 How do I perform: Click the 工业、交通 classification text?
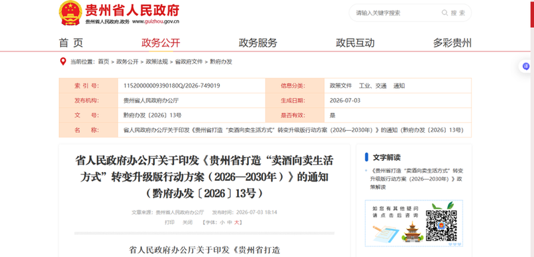[x=372, y=86]
